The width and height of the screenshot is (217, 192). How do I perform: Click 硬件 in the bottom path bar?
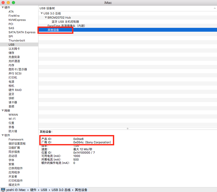(x=33, y=190)
